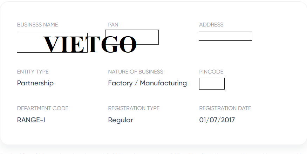Click the ENTITY TYPE label

pyautogui.click(x=33, y=72)
